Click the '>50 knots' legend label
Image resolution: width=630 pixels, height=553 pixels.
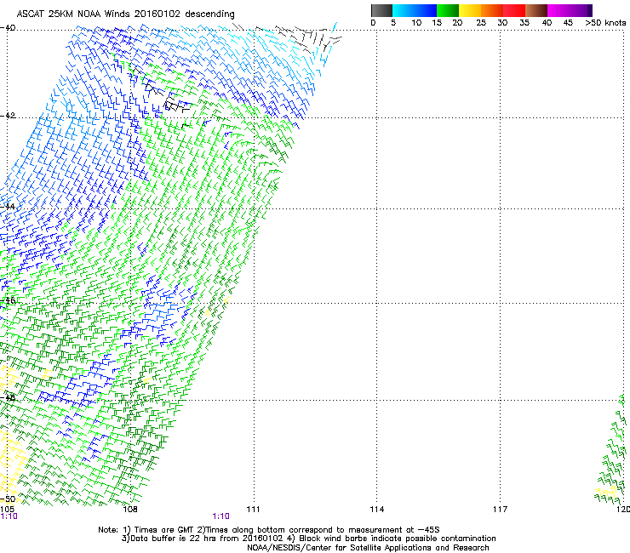coord(605,23)
